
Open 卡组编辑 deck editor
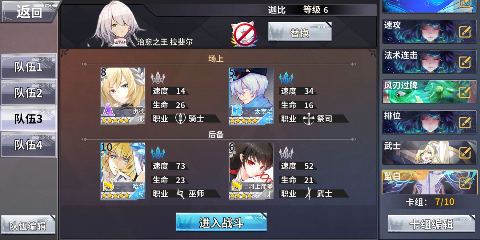[431, 224]
